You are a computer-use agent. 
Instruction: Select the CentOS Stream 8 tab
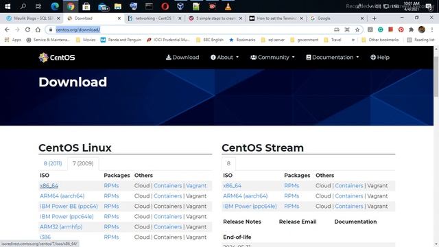[228, 163]
